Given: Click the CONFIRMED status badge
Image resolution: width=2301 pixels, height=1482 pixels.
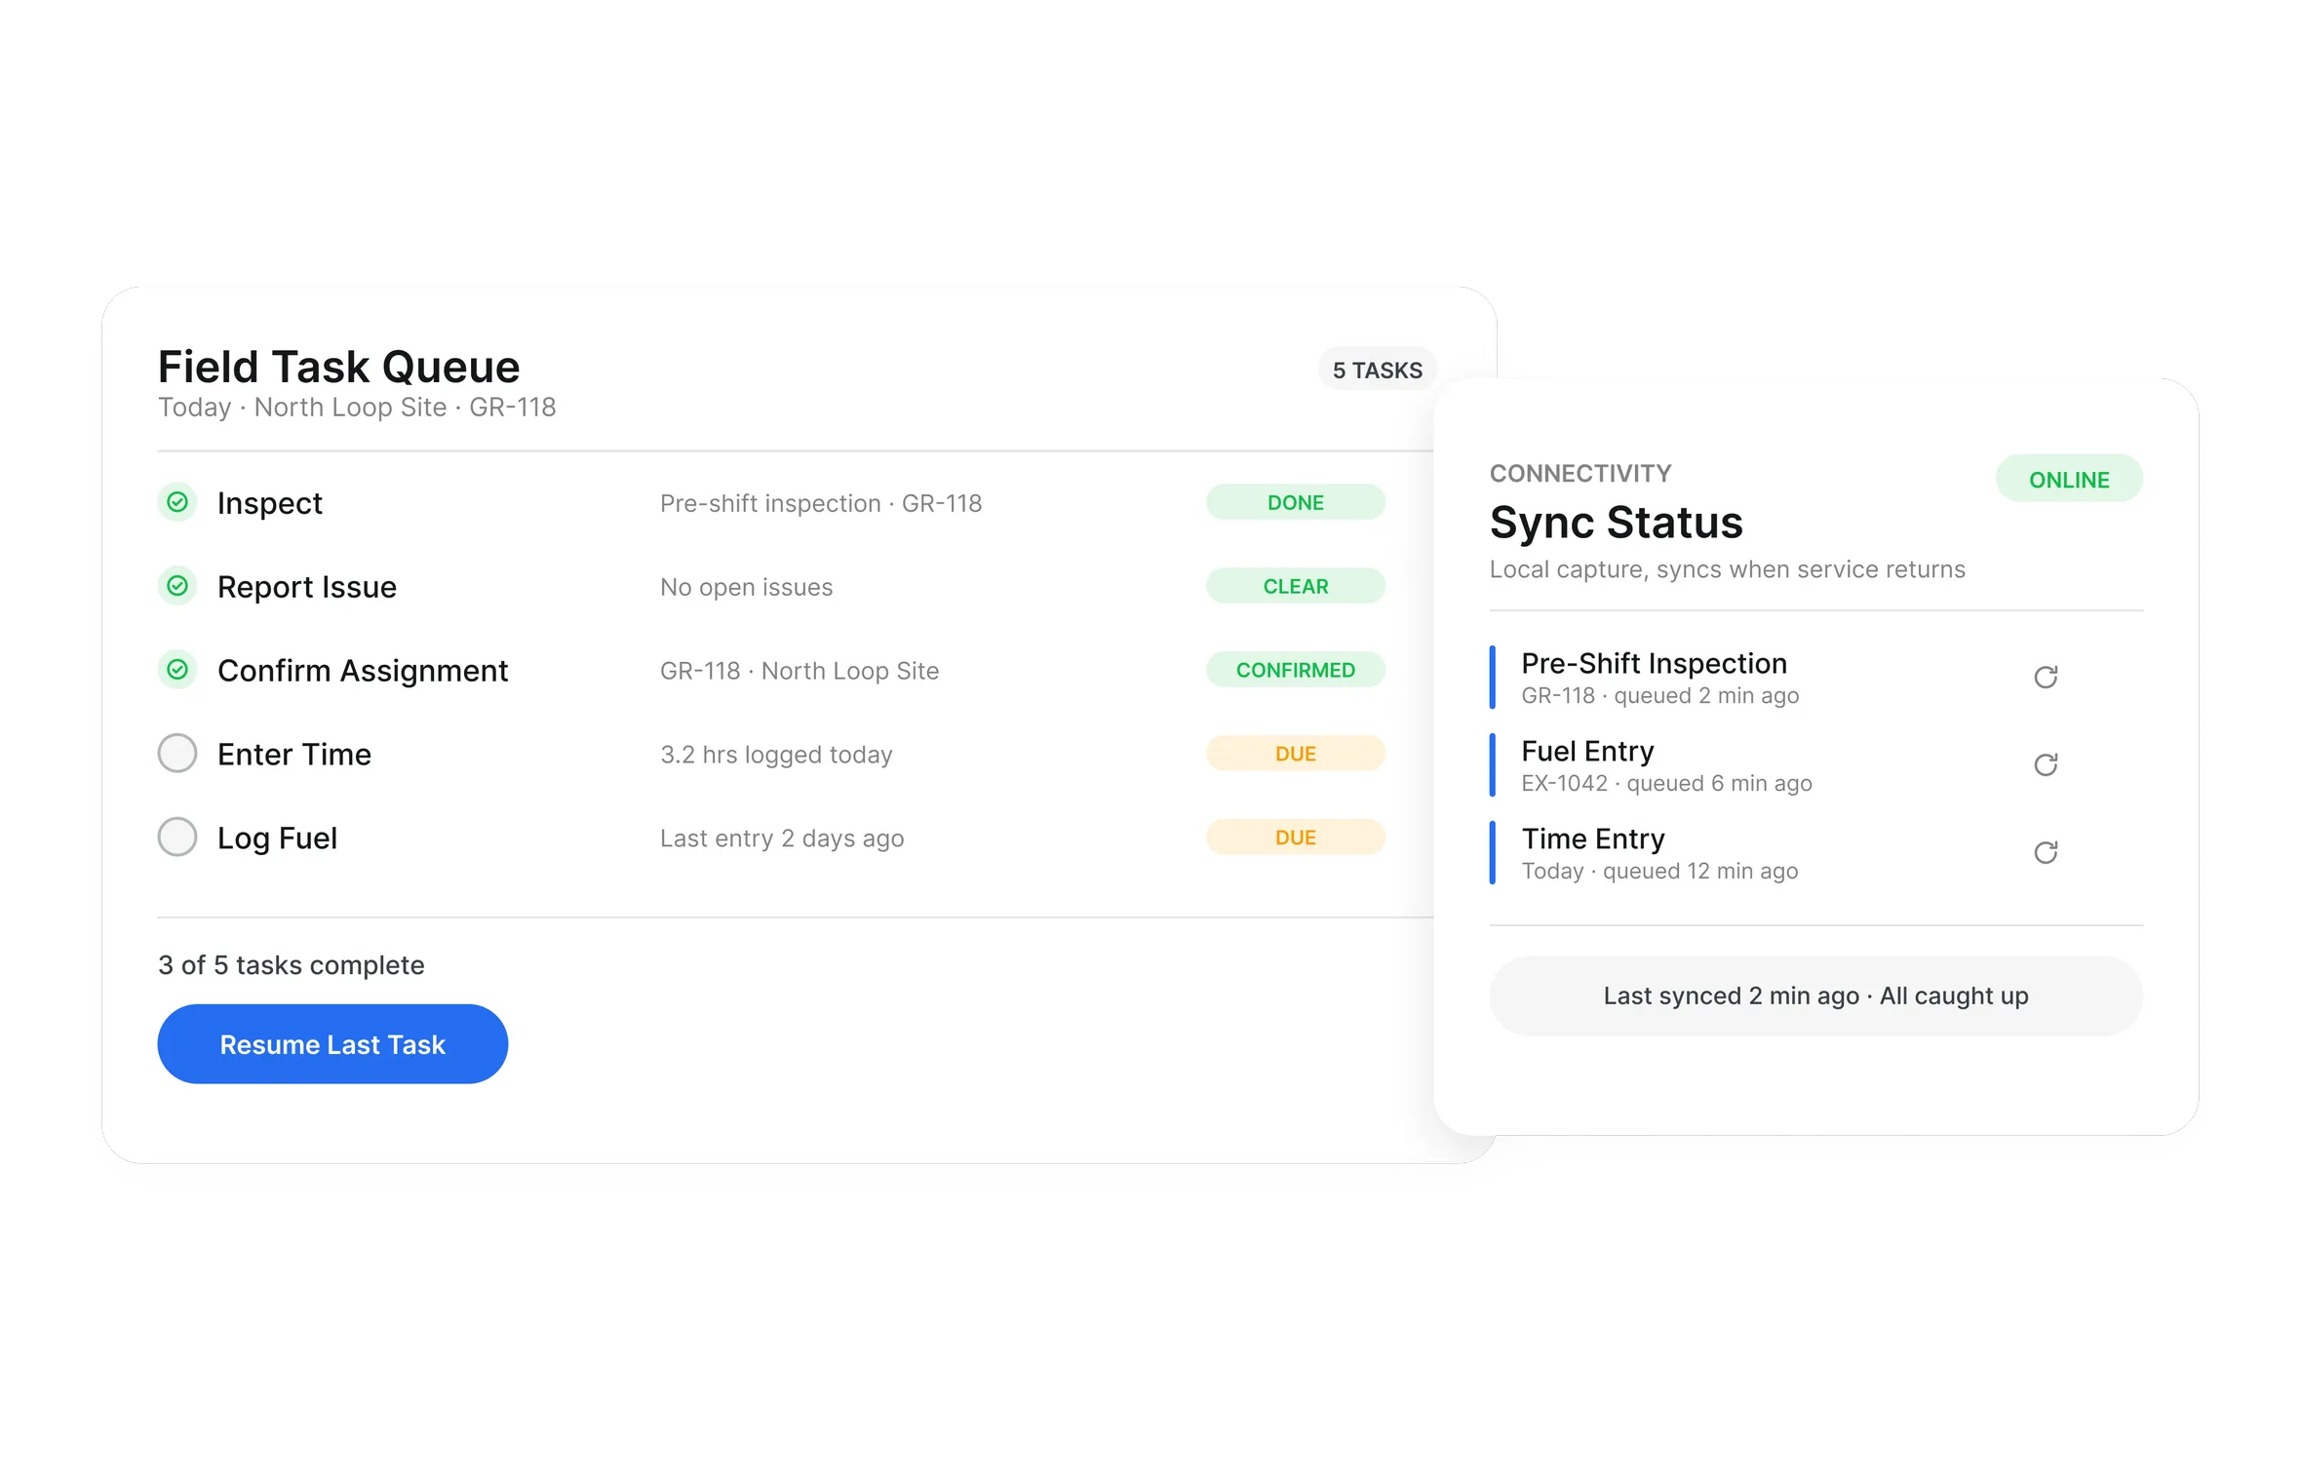Looking at the screenshot, I should pos(1295,670).
